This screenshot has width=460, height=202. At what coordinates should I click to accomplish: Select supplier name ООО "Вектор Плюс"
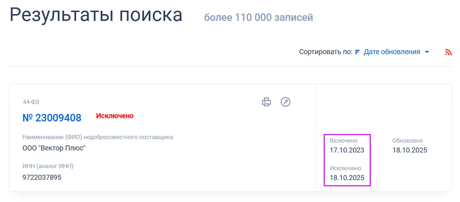point(54,148)
